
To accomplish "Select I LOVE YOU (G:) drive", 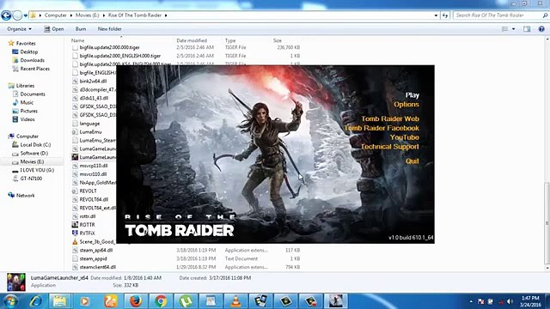I will pos(37,170).
